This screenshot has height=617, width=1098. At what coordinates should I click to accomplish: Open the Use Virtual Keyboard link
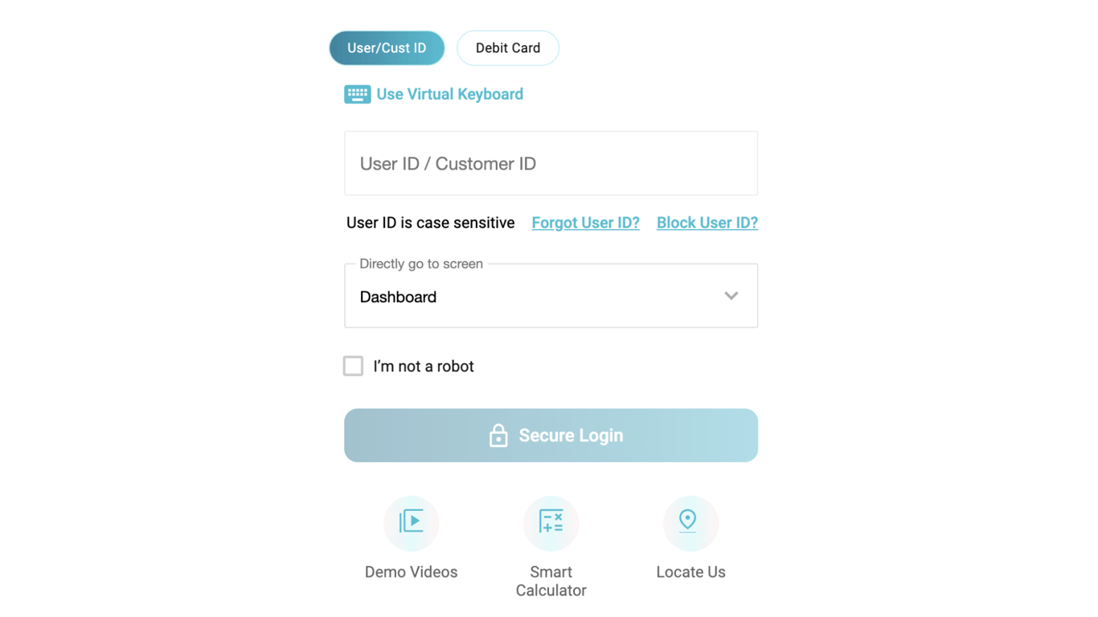449,94
